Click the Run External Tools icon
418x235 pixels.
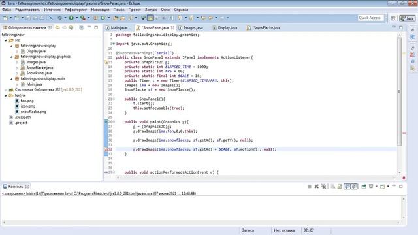tap(83, 18)
